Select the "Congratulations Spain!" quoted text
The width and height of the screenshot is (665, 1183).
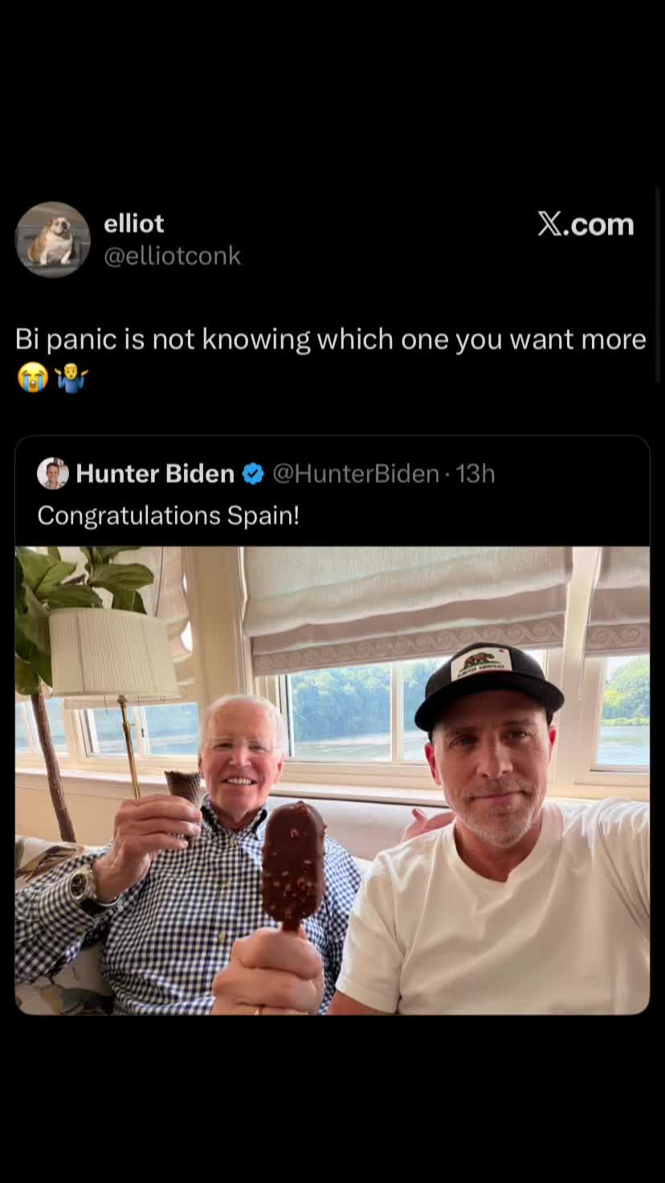pos(169,515)
